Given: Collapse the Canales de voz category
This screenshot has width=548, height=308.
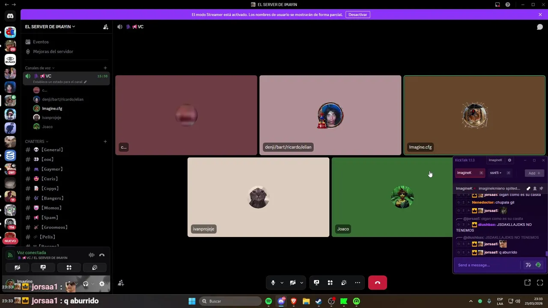Looking at the screenshot, I should [x=40, y=68].
